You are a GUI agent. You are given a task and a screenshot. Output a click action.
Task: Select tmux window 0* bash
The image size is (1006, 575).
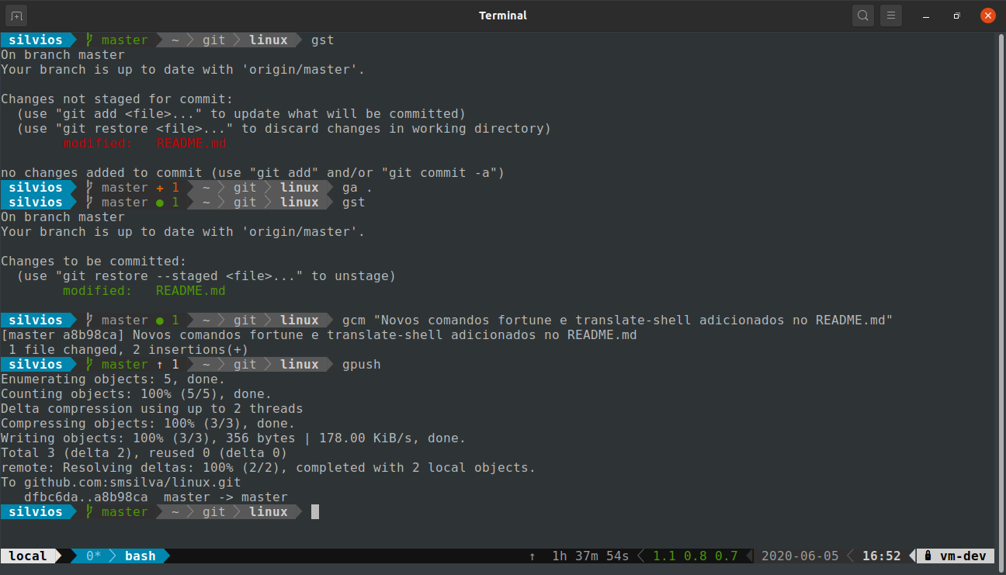pos(120,556)
